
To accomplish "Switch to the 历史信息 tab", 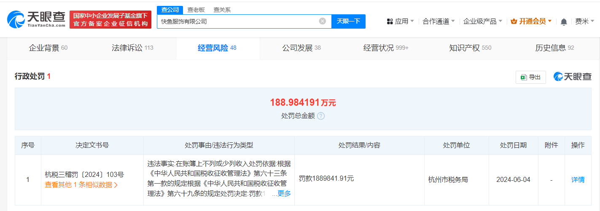I will tap(554, 48).
